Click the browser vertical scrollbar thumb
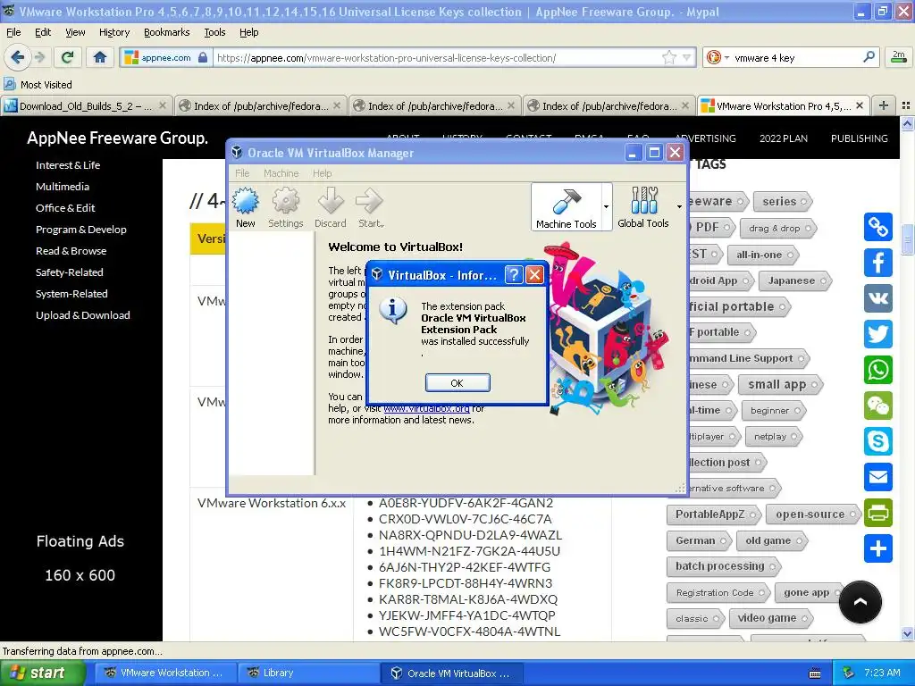Image resolution: width=915 pixels, height=686 pixels. coord(907,239)
